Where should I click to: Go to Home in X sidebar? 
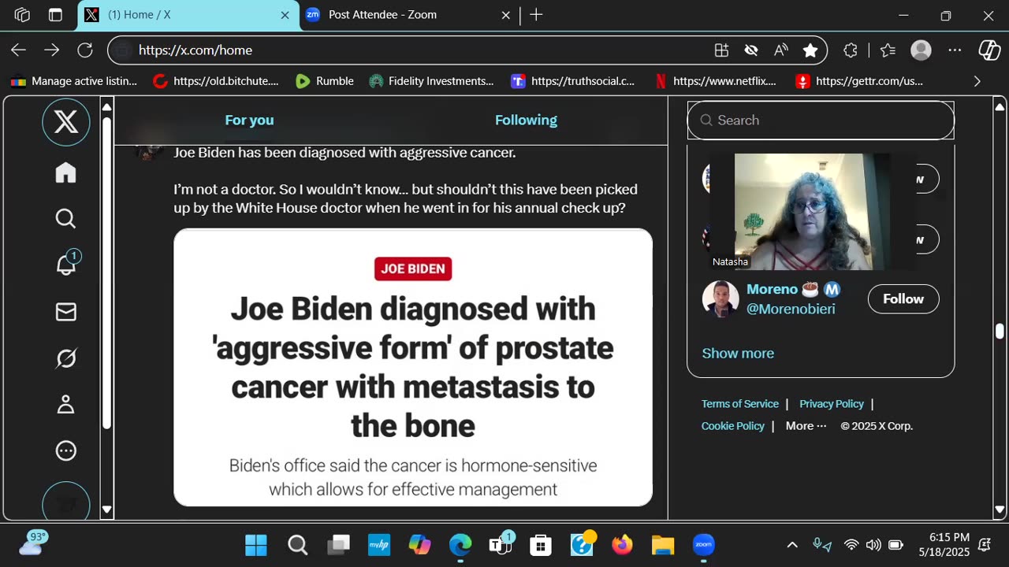point(66,172)
